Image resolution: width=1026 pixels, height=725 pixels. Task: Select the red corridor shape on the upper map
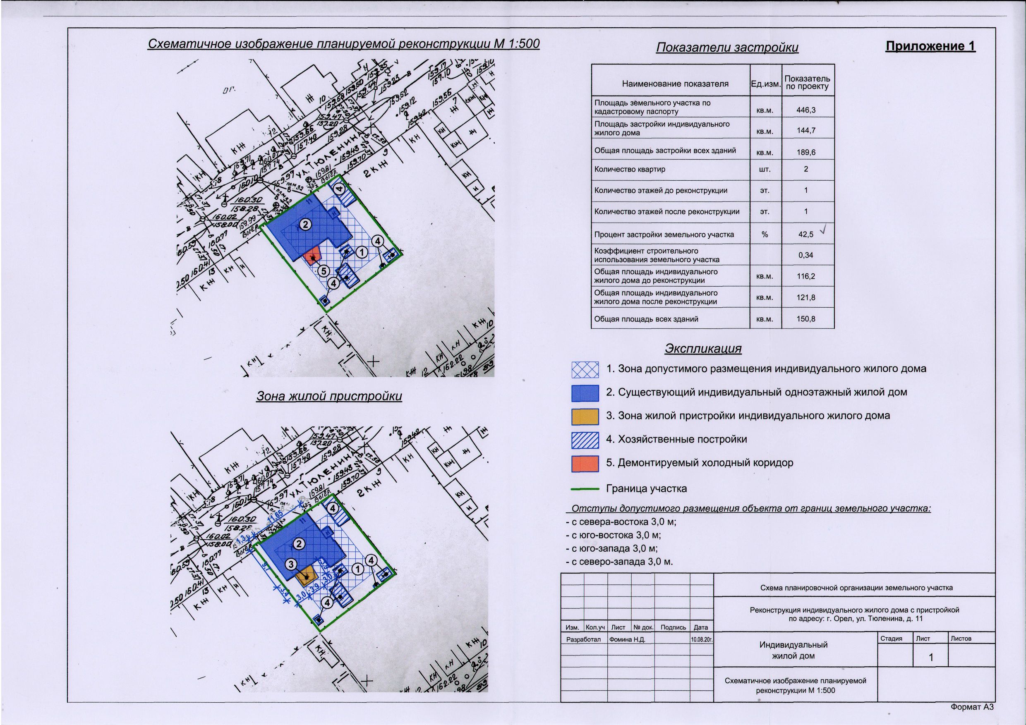coord(313,256)
